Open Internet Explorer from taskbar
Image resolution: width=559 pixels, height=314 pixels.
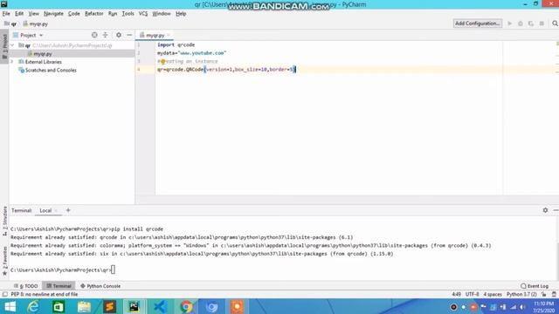coord(33,306)
